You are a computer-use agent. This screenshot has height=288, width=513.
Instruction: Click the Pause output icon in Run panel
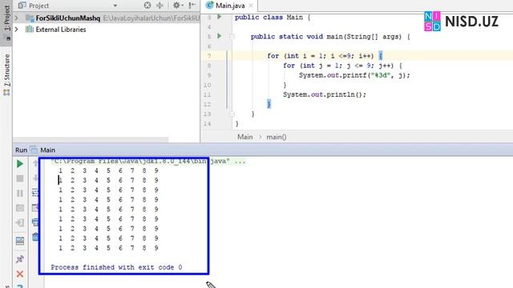point(19,194)
